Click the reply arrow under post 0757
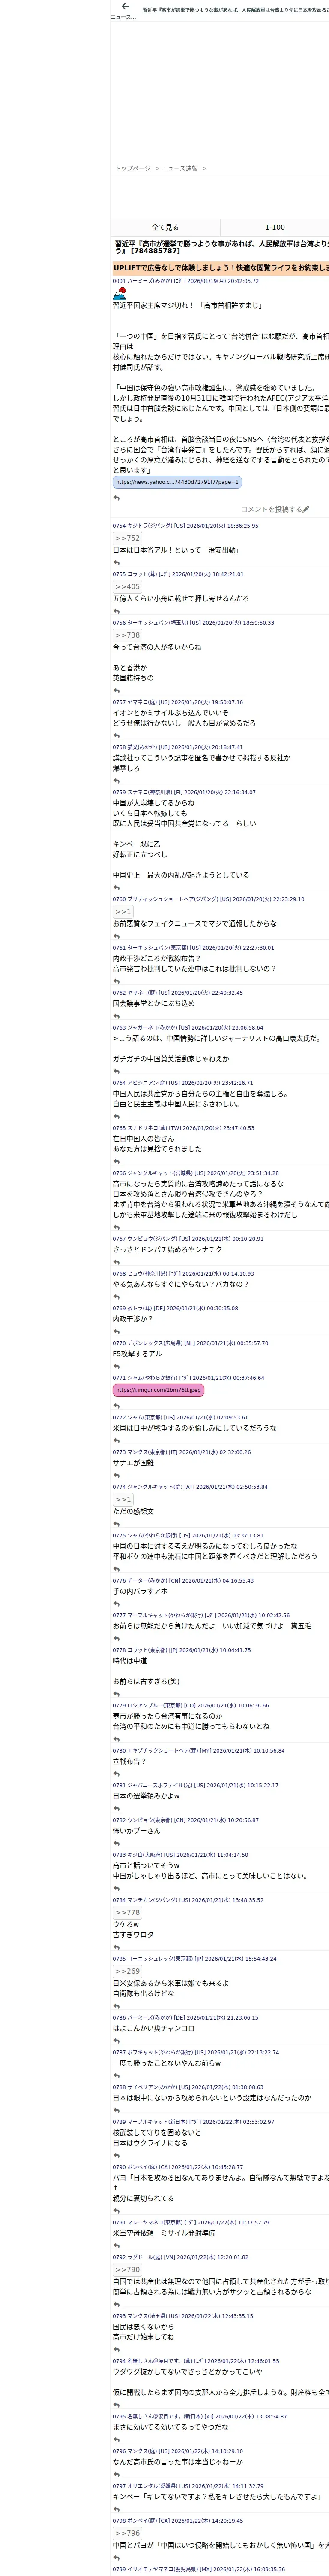Viewport: 329px width, 2576px height. (x=117, y=736)
